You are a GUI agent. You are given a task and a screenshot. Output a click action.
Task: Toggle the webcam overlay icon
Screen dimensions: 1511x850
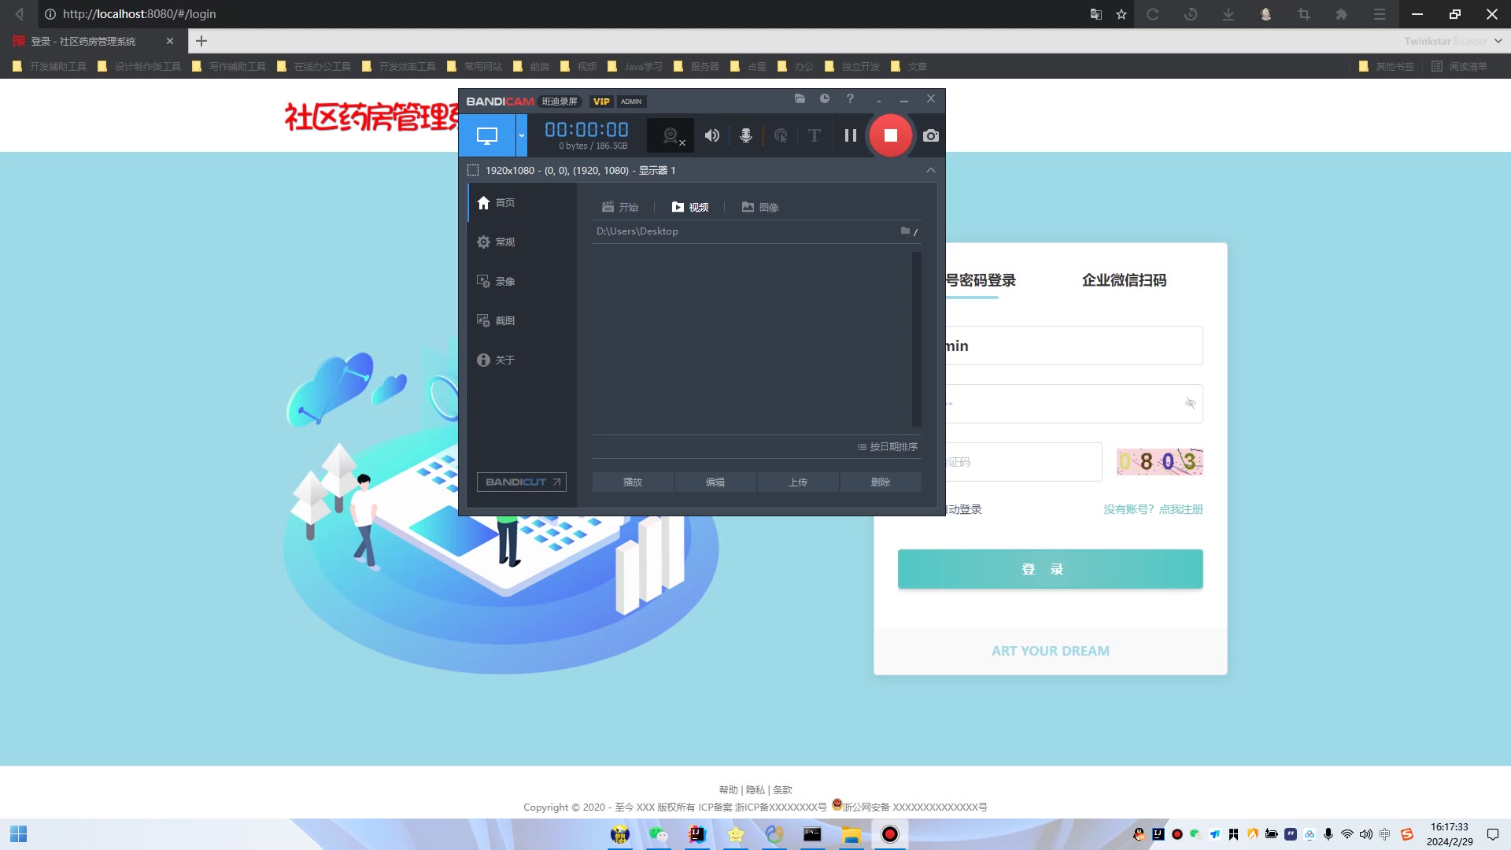(671, 135)
